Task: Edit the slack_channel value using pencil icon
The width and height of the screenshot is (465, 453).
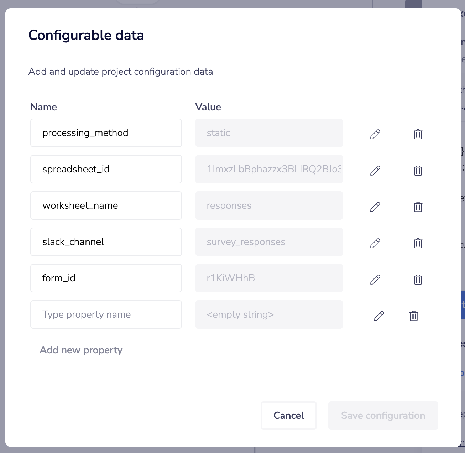Action: (375, 243)
